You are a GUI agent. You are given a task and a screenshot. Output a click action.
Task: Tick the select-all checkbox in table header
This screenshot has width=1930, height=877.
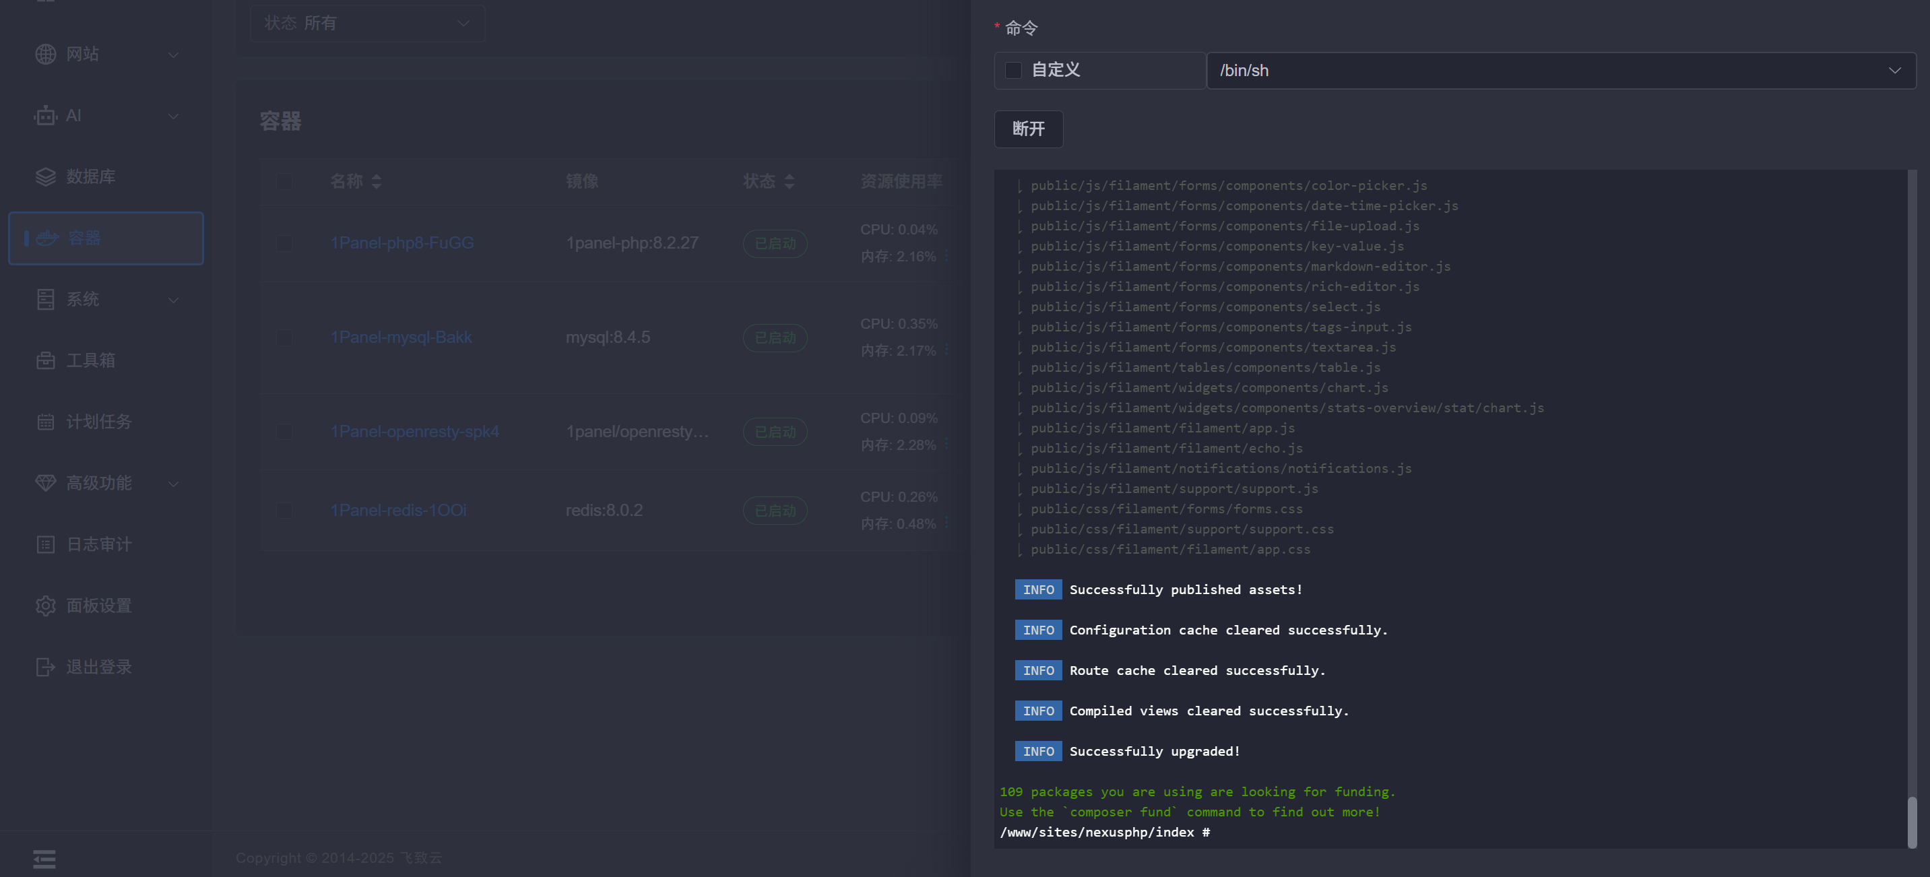pos(284,181)
